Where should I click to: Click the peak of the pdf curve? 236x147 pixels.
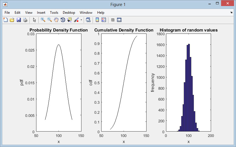pos(59,45)
